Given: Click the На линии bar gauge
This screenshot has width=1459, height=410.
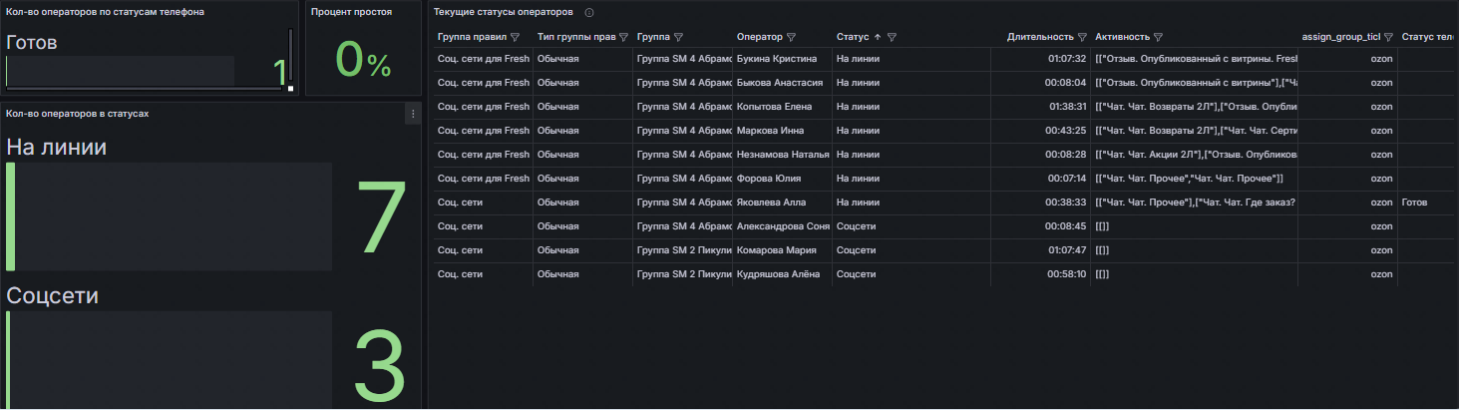Looking at the screenshot, I should coord(170,215).
